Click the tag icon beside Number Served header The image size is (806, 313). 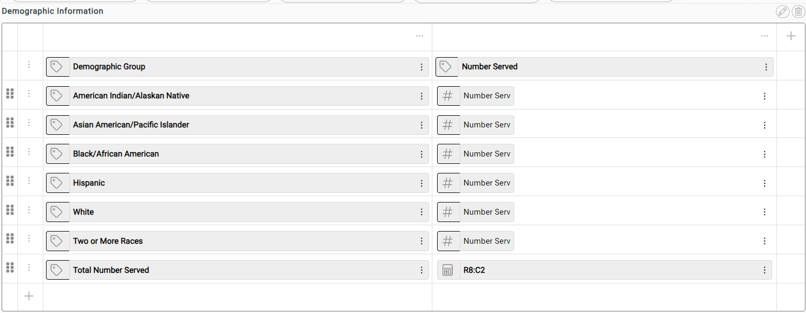pyautogui.click(x=446, y=67)
